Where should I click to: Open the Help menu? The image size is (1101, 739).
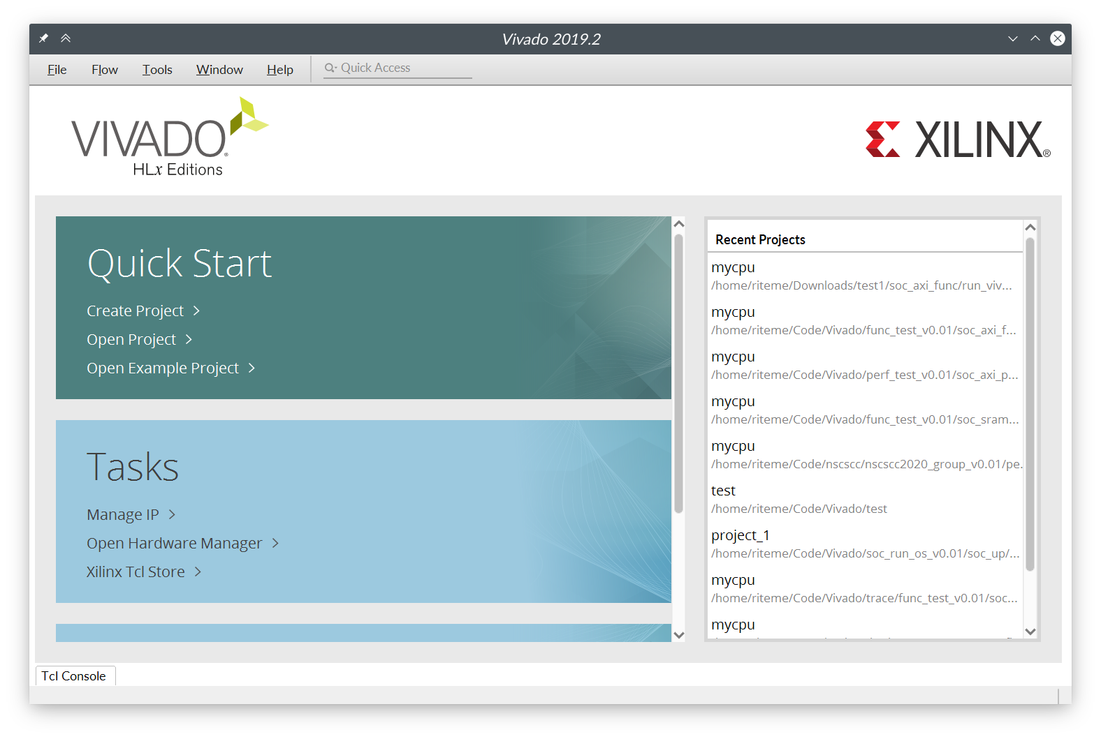[x=280, y=70]
